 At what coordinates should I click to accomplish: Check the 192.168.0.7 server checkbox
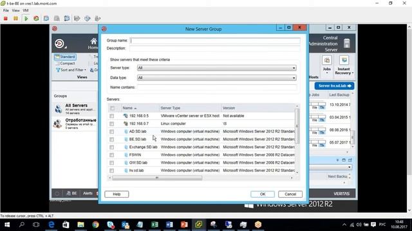point(111,124)
